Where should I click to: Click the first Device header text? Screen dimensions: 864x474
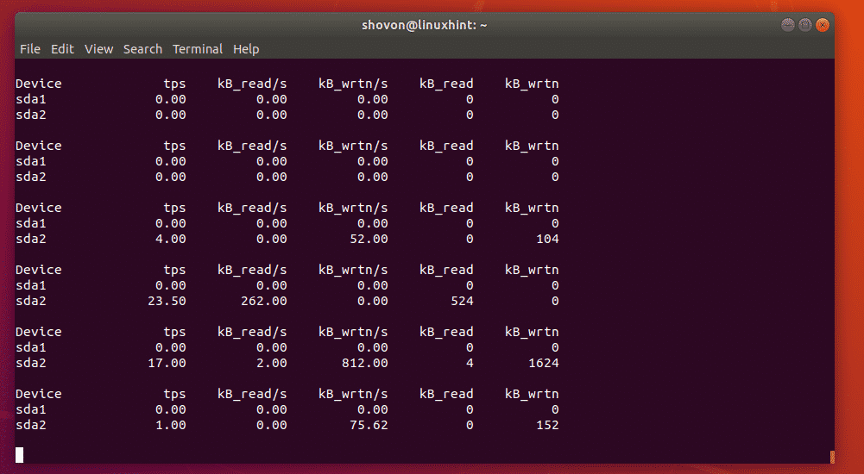coord(39,84)
